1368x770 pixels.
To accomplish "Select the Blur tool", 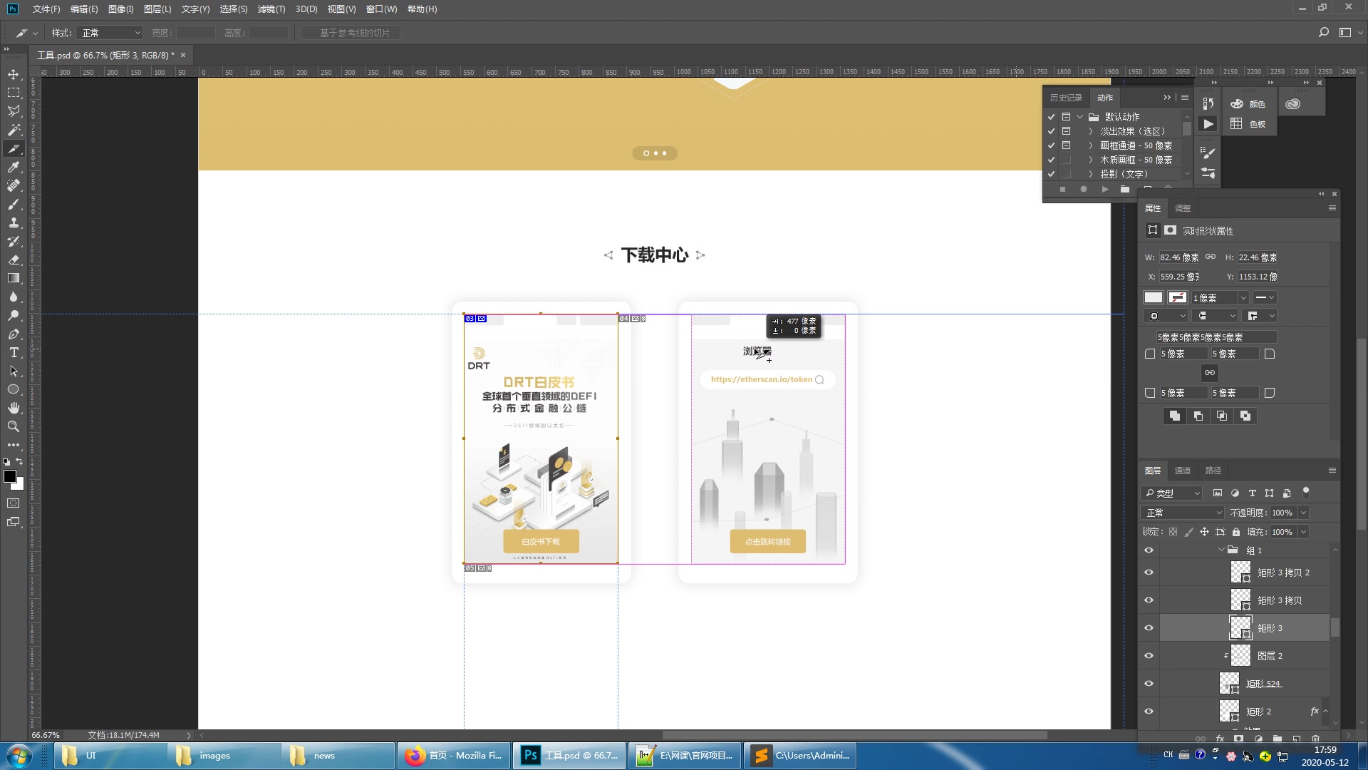I will pyautogui.click(x=14, y=297).
